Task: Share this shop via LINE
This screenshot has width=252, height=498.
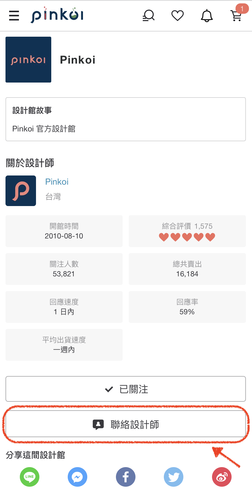Action: tap(30, 477)
